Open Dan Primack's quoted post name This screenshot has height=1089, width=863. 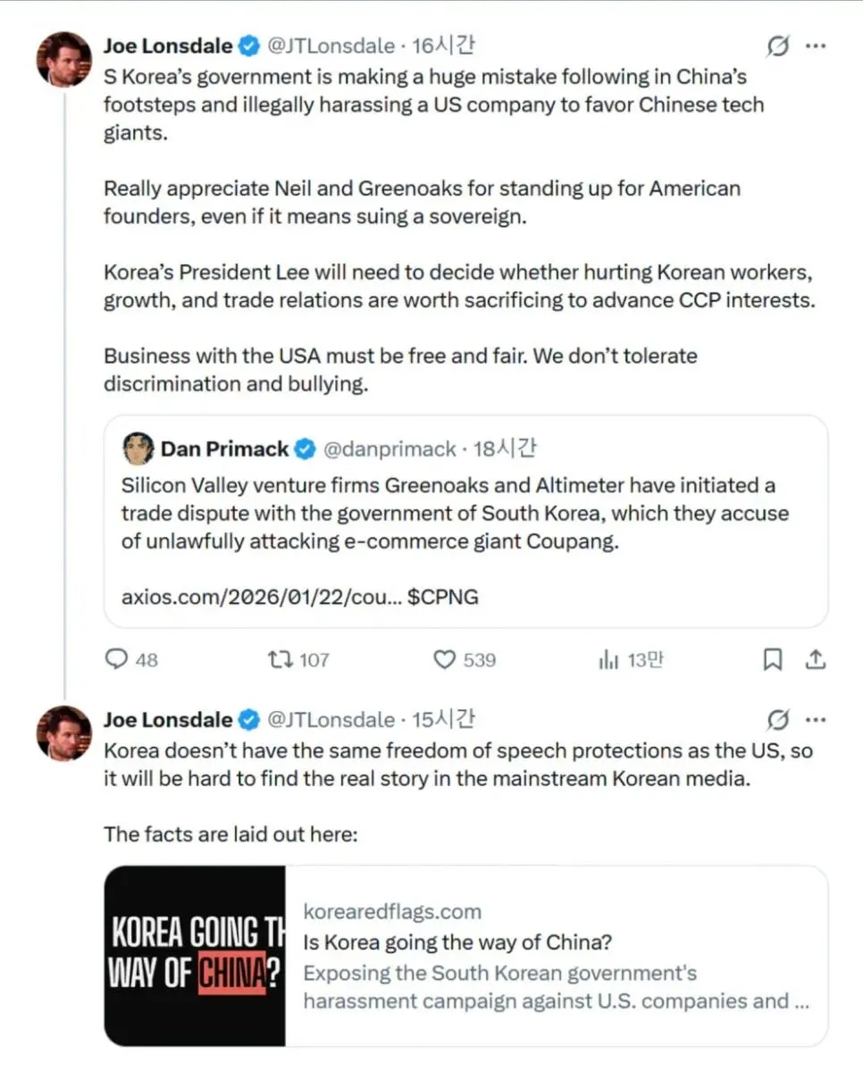coord(225,448)
